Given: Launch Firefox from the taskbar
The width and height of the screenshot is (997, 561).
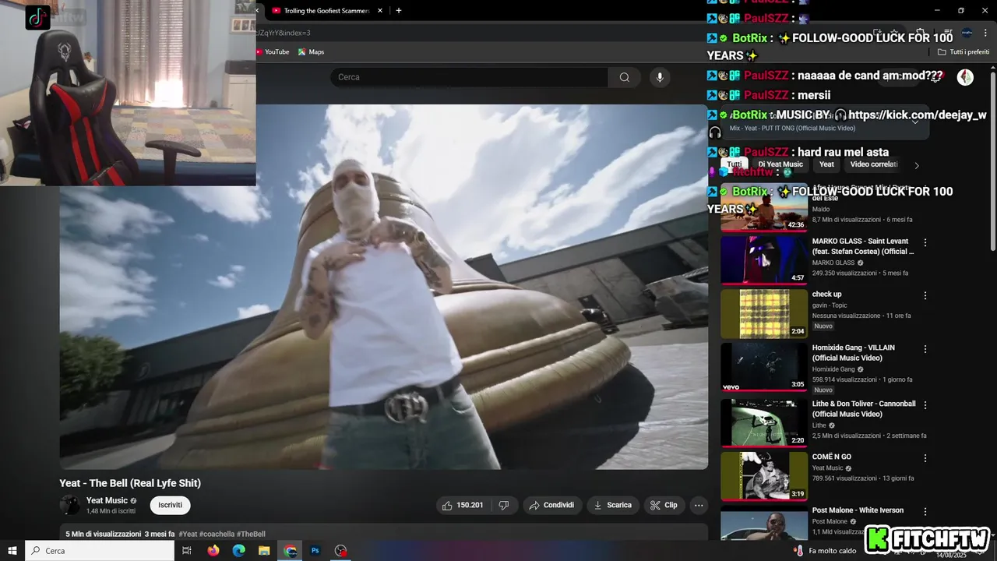Looking at the screenshot, I should point(213,551).
